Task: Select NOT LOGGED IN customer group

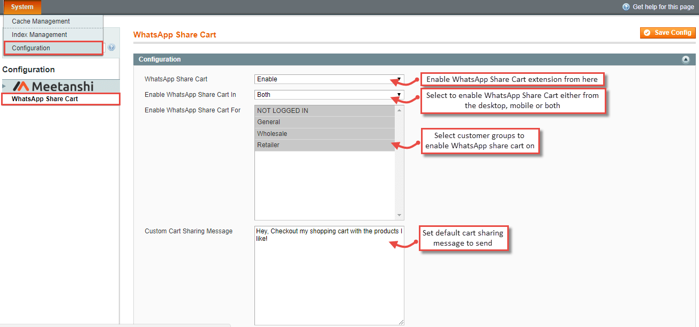Action: tap(325, 111)
